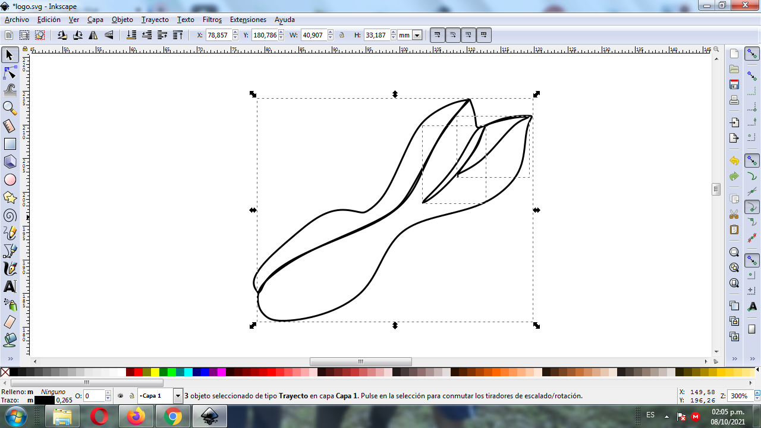
Task: Toggle width/height lock ratio
Action: pos(342,36)
